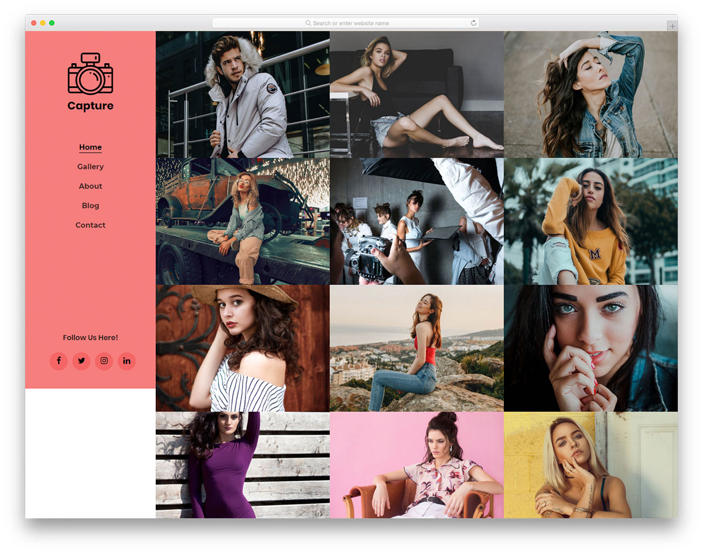Open the backstage camera photoshoot image
Image resolution: width=703 pixels, height=554 pixels.
[x=417, y=221]
